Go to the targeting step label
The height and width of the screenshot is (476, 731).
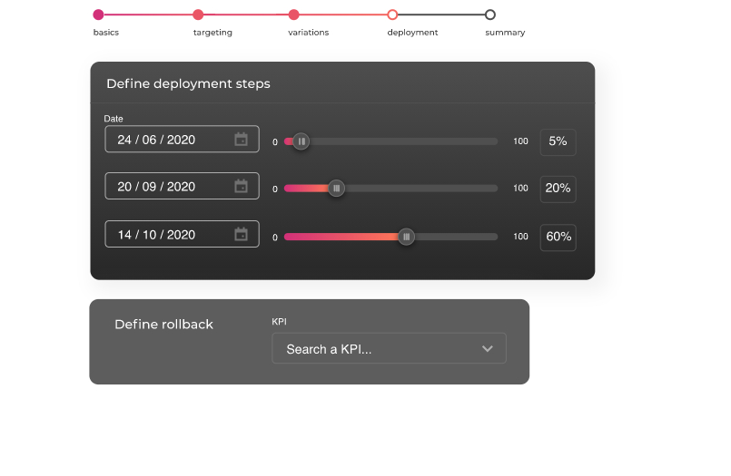pos(212,33)
